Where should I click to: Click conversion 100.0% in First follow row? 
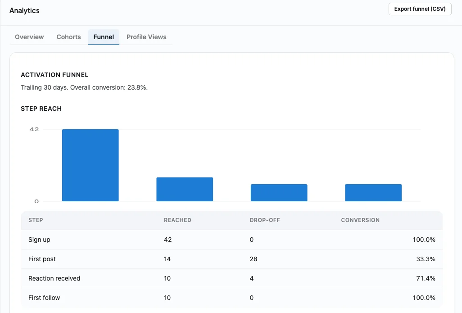tap(424, 298)
